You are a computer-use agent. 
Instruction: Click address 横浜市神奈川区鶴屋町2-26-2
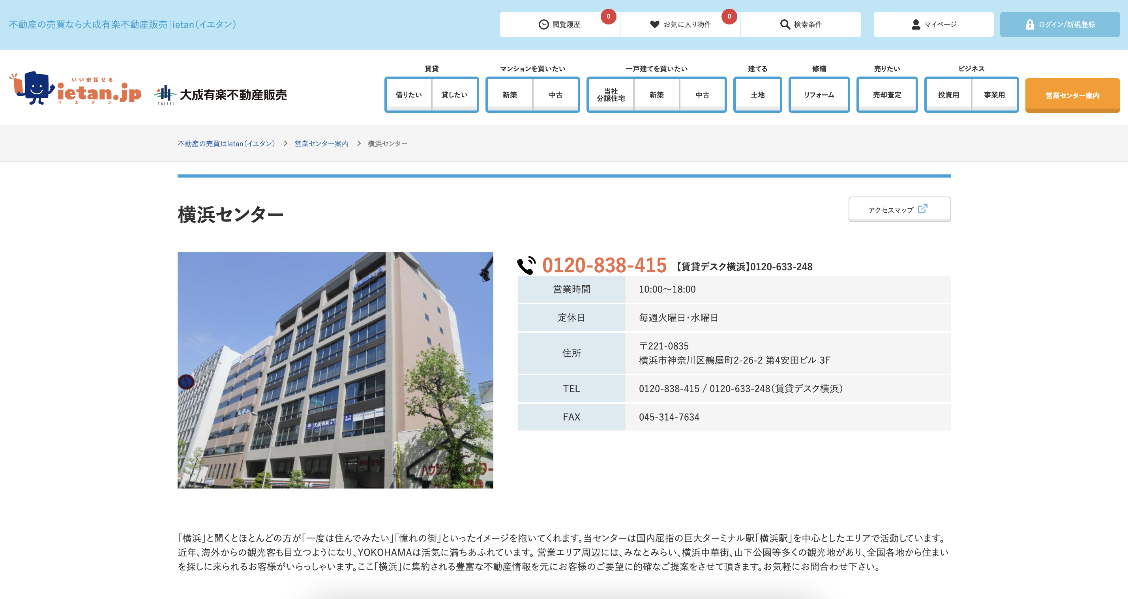click(701, 360)
